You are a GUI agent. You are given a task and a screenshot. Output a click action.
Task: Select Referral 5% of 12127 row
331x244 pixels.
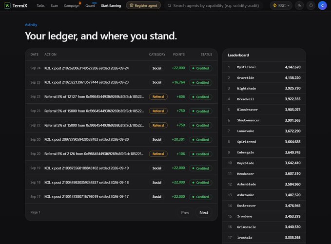tap(121, 96)
